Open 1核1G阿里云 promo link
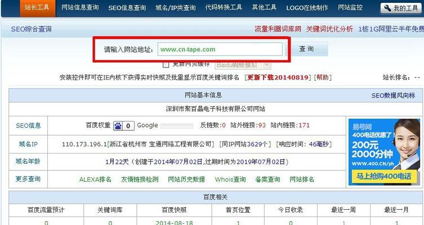 point(391,29)
